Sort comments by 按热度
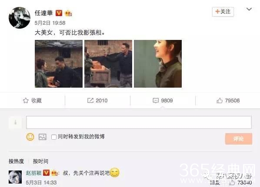The image size is (260, 187). coord(16,161)
